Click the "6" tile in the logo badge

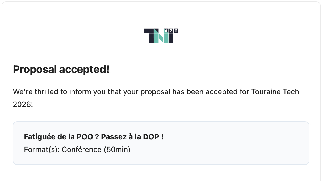click(176, 31)
